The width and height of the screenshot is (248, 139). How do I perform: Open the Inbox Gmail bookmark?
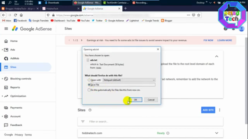tap(7, 21)
